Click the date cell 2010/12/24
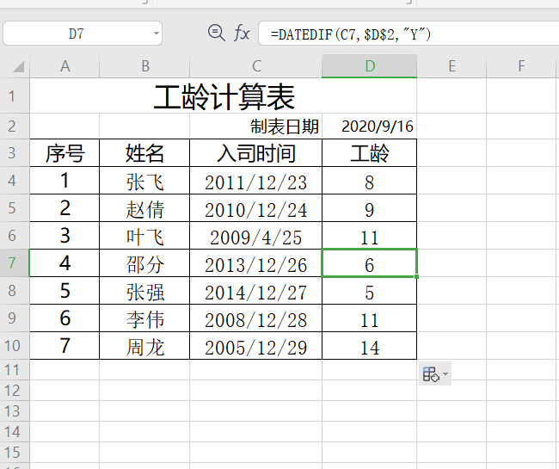559x469 pixels. point(256,208)
